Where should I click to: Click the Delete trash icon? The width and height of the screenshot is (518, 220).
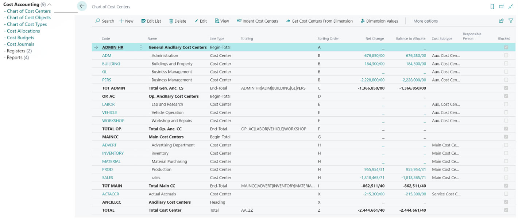pyautogui.click(x=171, y=21)
